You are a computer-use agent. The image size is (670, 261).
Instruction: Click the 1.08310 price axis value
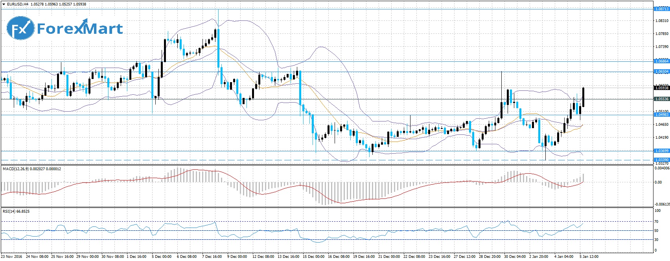pos(661,21)
